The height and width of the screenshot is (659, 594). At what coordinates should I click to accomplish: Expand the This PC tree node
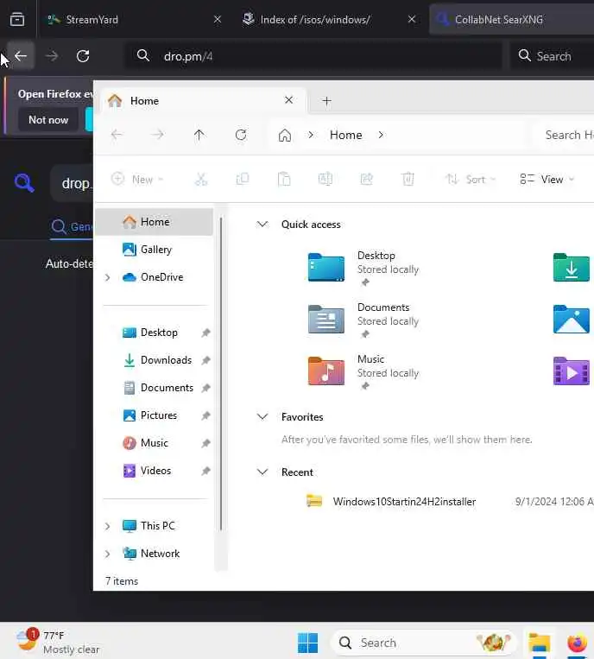pos(108,526)
